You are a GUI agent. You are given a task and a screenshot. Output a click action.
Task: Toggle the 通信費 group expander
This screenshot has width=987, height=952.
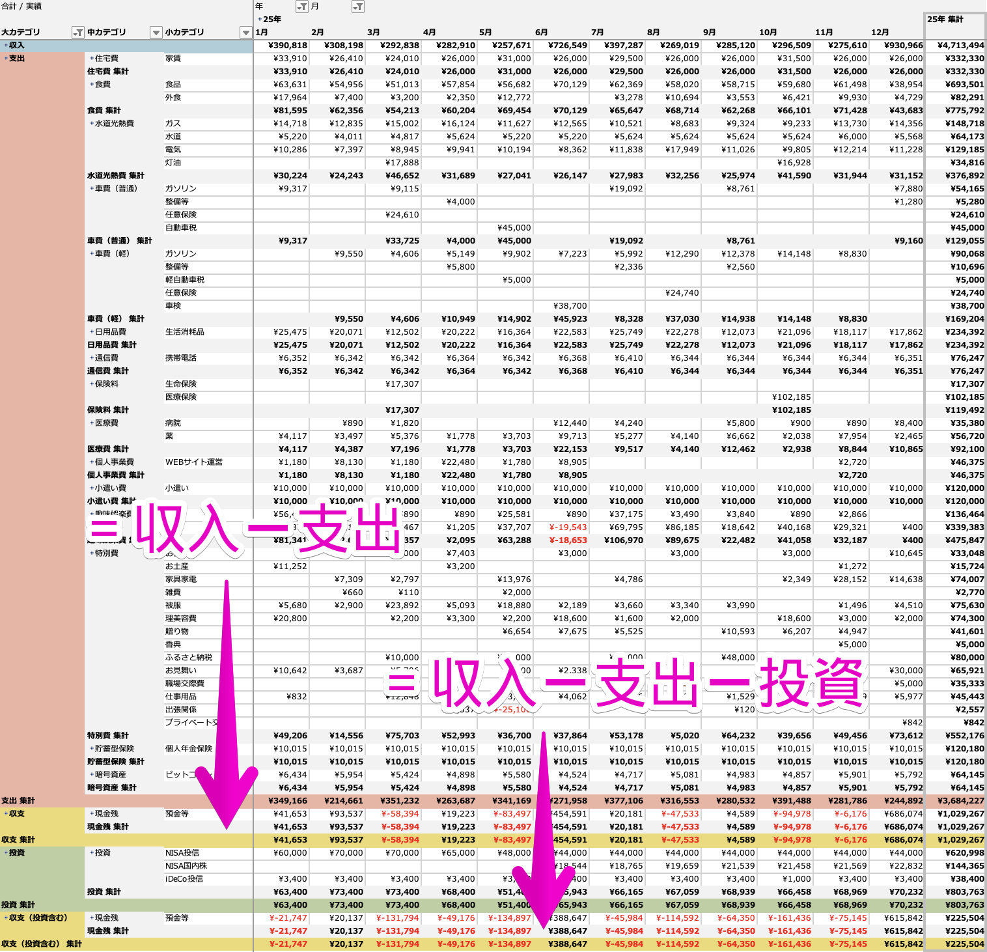point(92,358)
